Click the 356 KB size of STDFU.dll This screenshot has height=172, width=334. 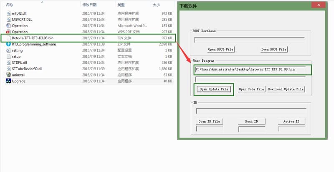click(167, 63)
